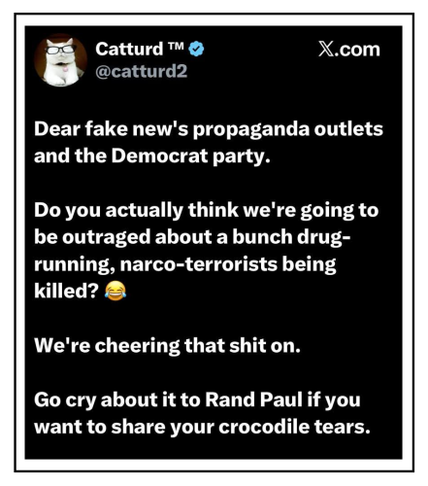
Task: Click the X.com logo text
Action: coord(349,50)
